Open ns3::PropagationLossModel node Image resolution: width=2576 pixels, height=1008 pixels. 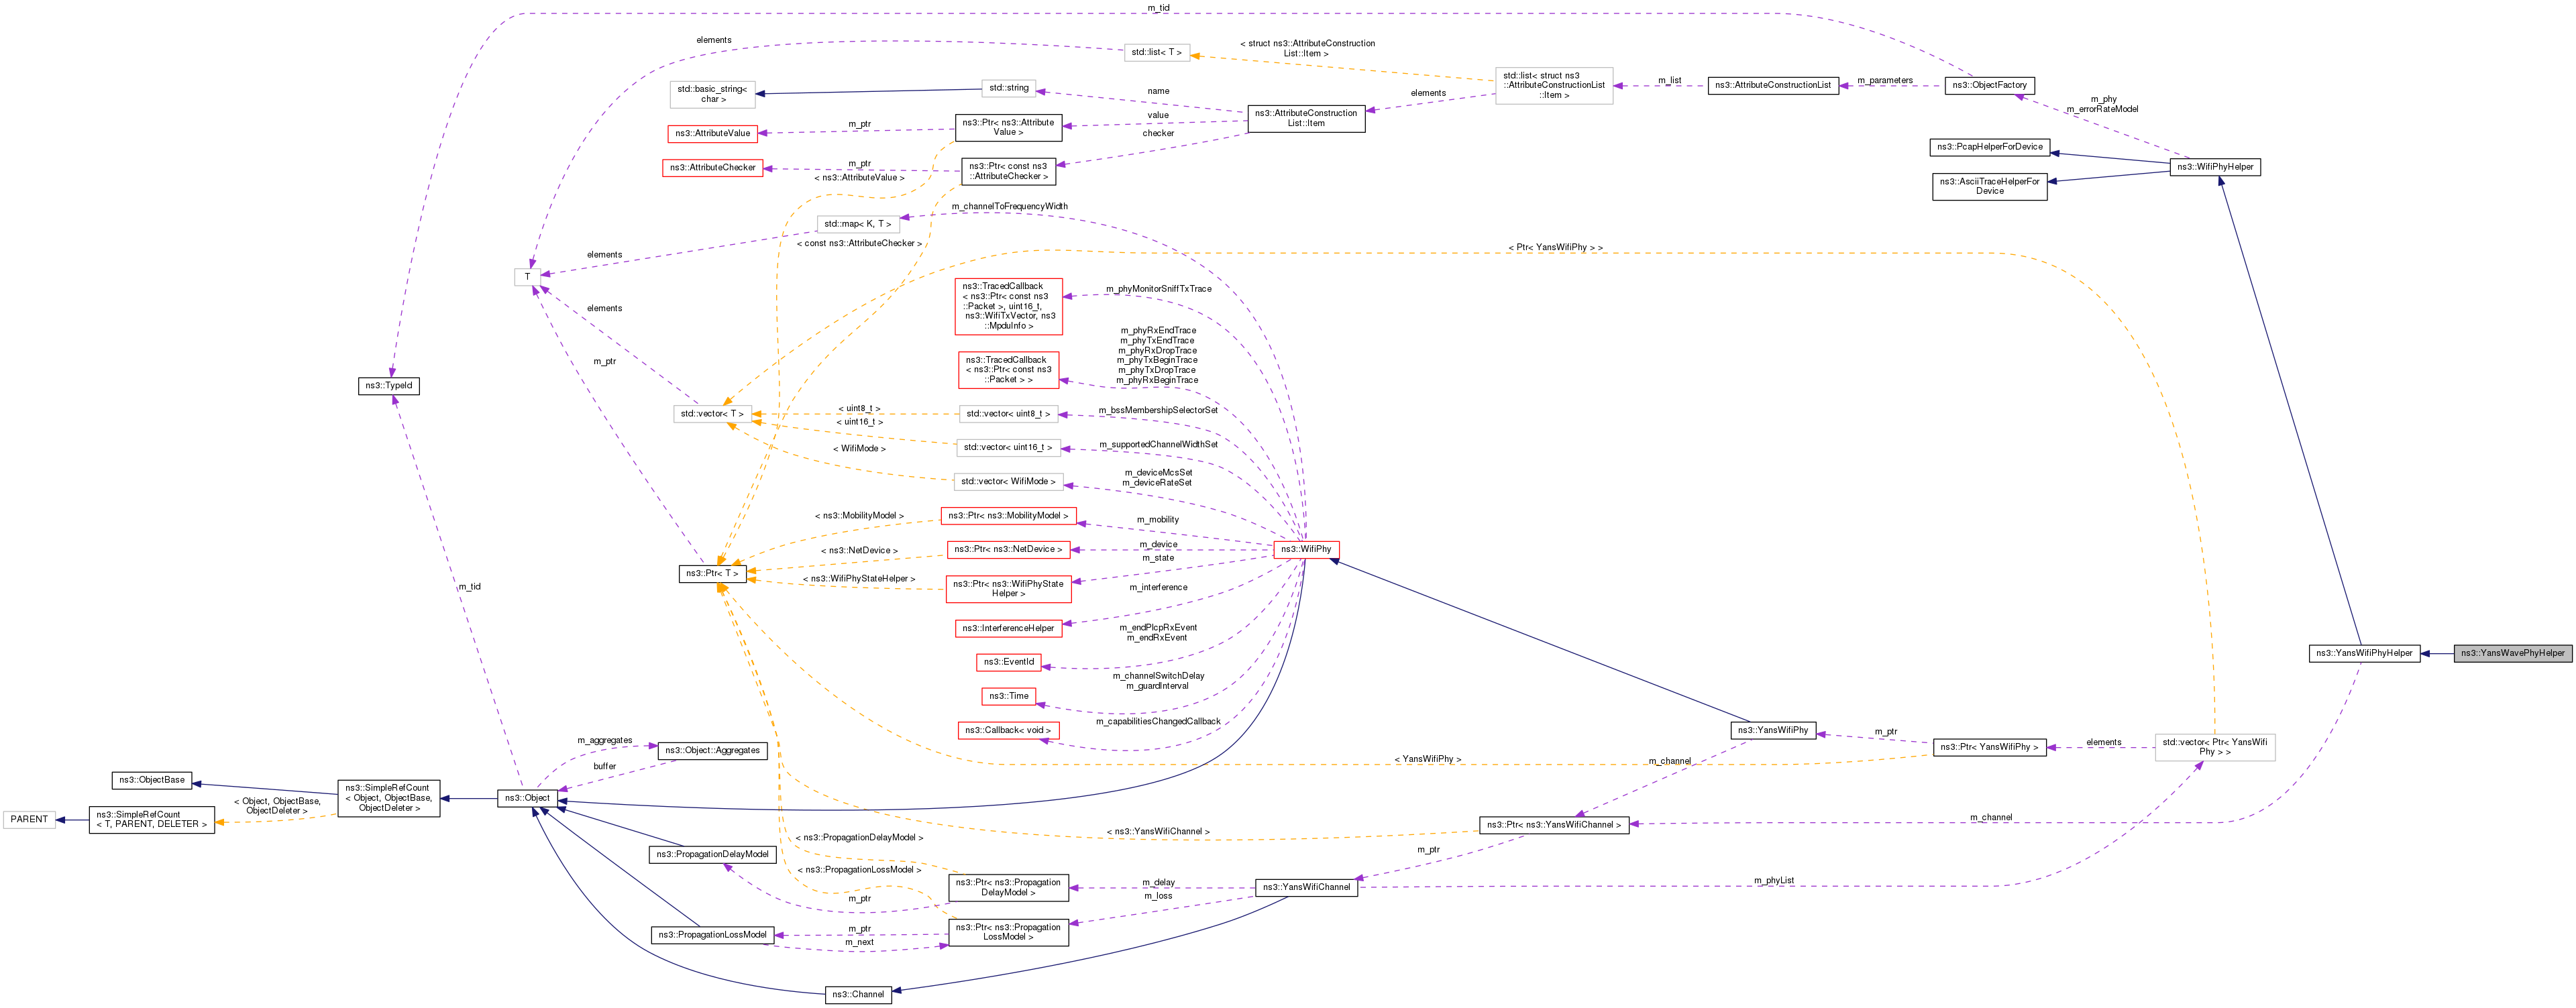click(x=712, y=935)
